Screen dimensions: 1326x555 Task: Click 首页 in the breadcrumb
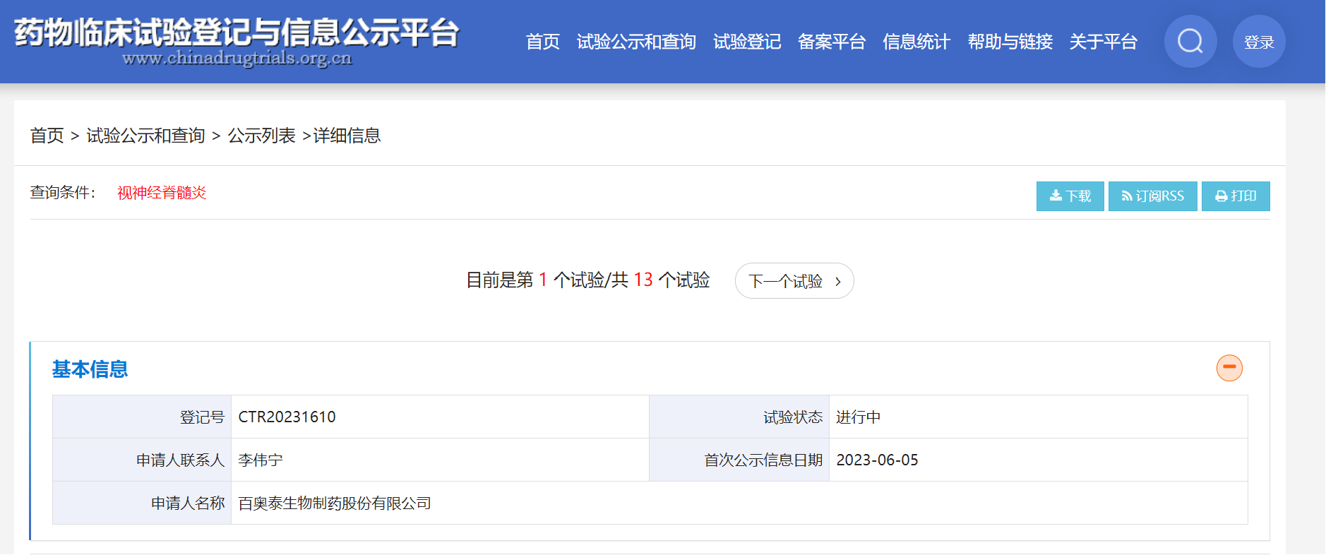pyautogui.click(x=47, y=136)
